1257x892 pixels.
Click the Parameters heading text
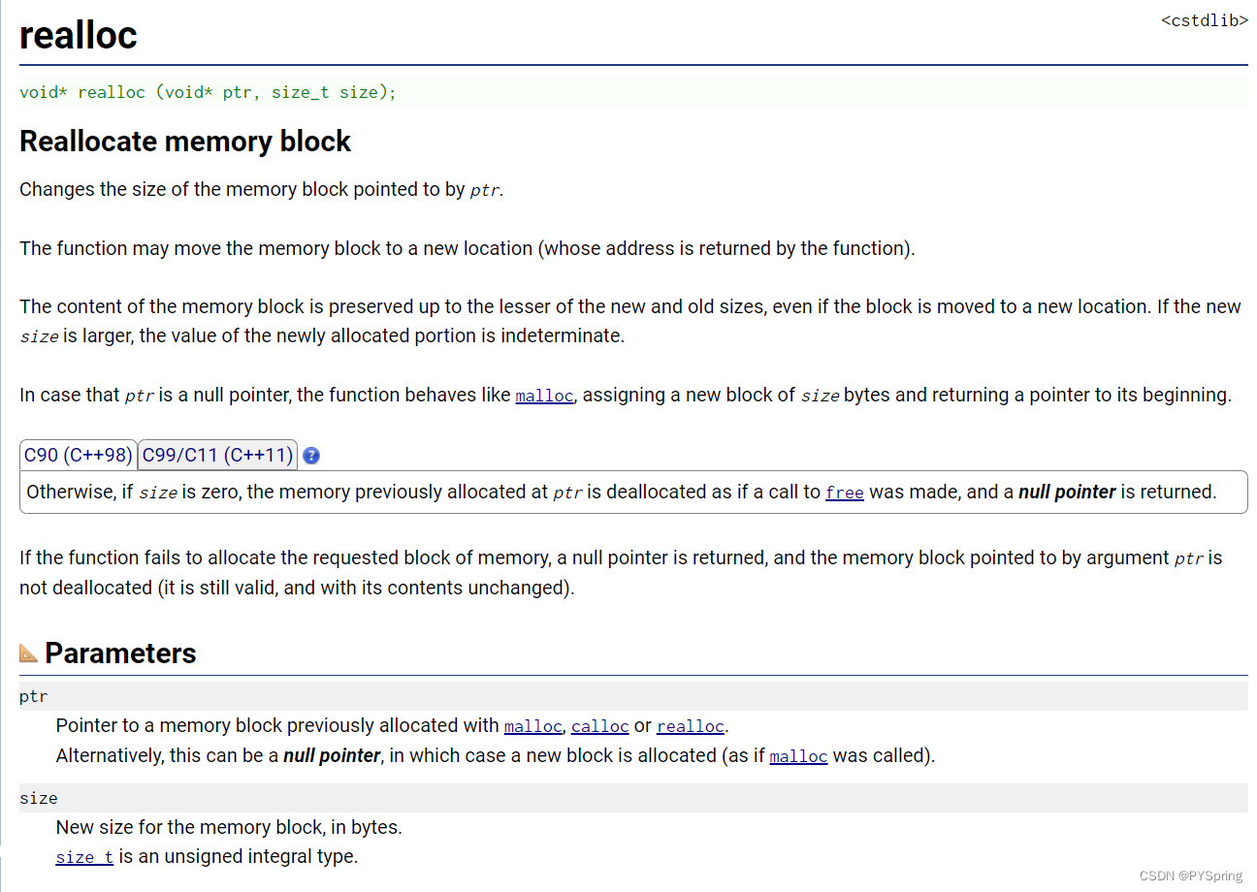click(120, 653)
